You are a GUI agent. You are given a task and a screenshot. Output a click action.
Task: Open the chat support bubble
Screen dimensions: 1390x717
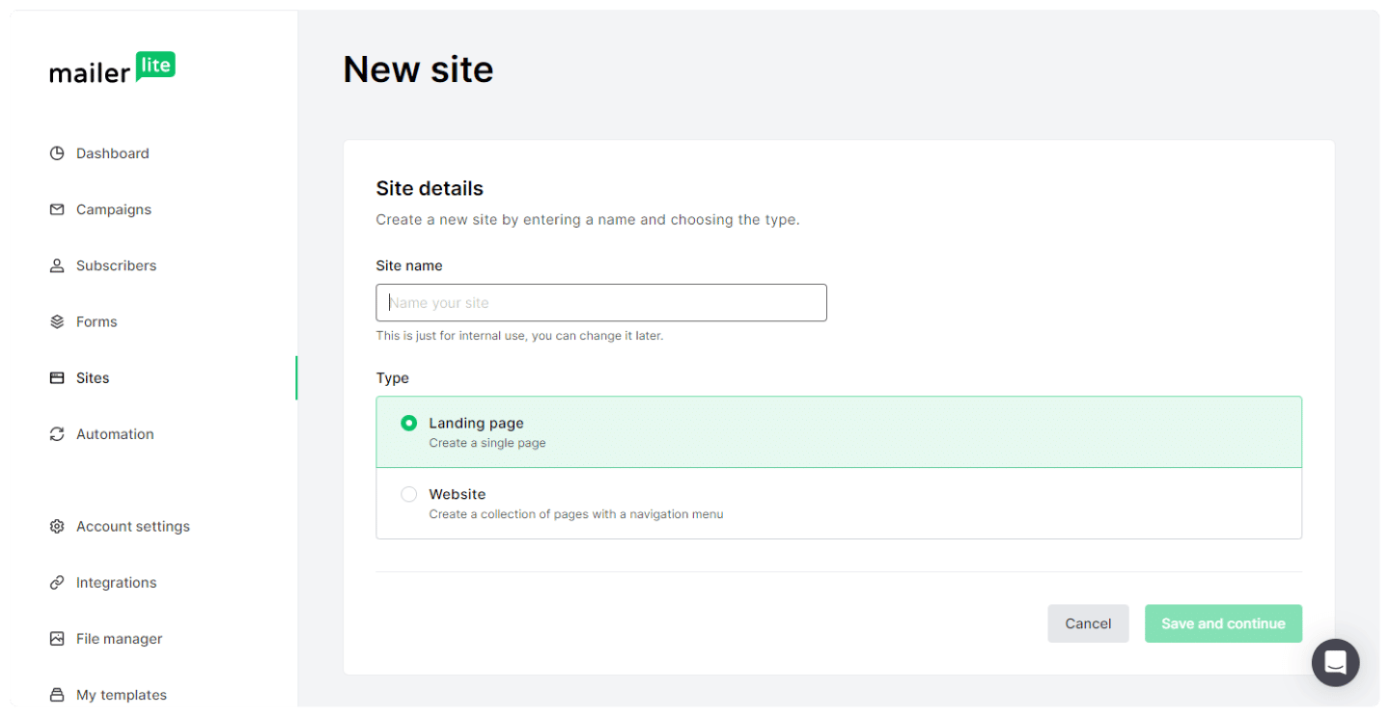pos(1335,663)
